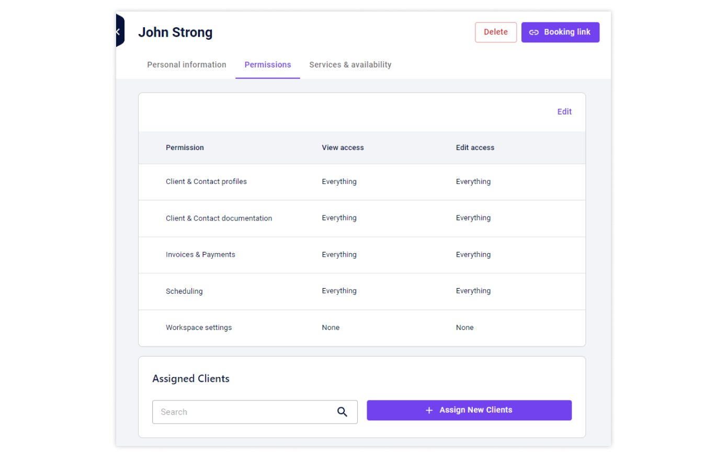Click the Permission column header
The width and height of the screenshot is (727, 458).
185,147
